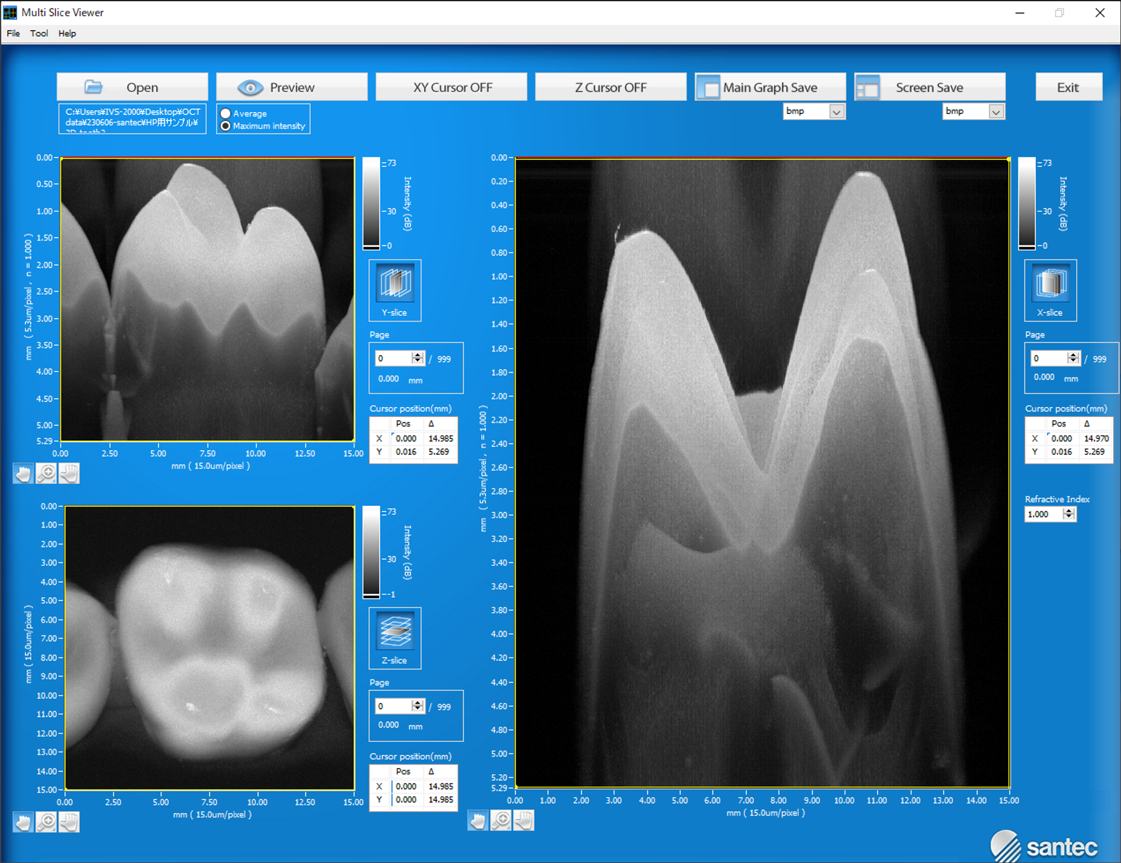Select the Z-slice view icon
The width and height of the screenshot is (1121, 863).
395,632
